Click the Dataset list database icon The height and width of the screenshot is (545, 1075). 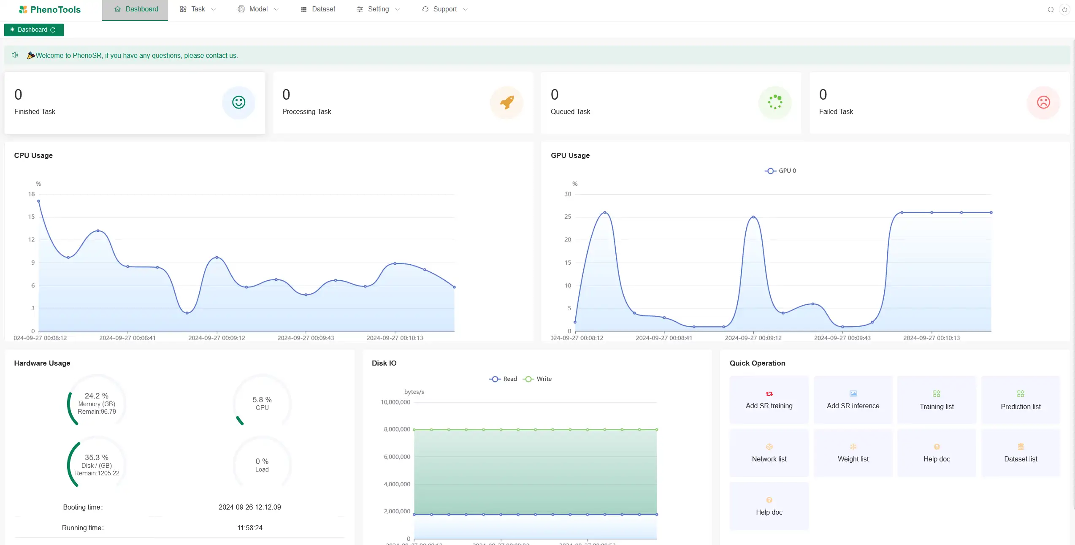tap(1021, 447)
